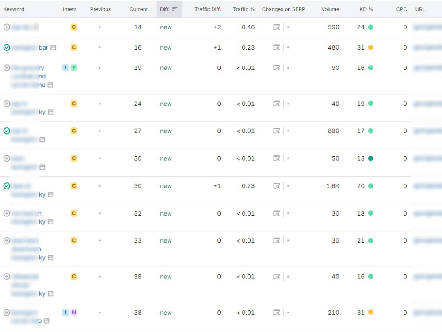
Task: Click Informational badge in position 19 row
Action: point(65,68)
